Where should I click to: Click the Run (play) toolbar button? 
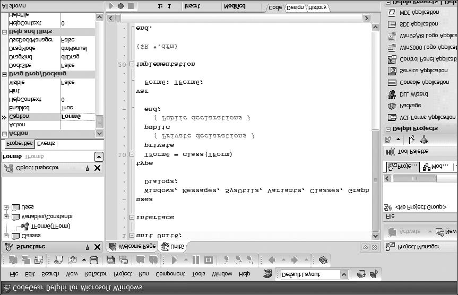[x=175, y=259]
